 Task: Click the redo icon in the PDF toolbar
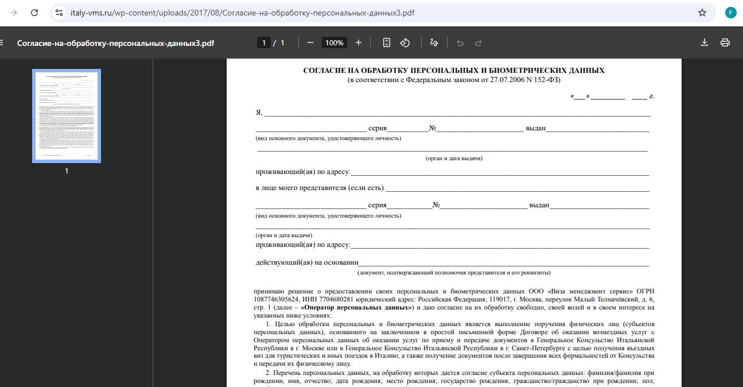(x=477, y=42)
